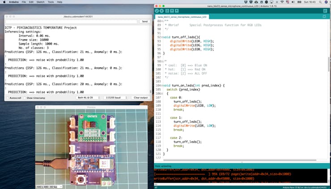Click the Verify sketch checkmark icon
Viewport: 331px width, 189px height.
click(157, 11)
